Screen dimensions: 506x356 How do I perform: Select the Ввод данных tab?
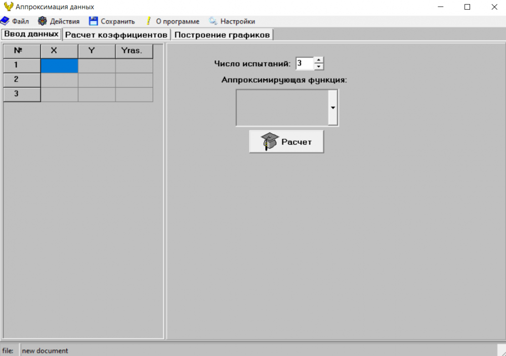point(31,34)
